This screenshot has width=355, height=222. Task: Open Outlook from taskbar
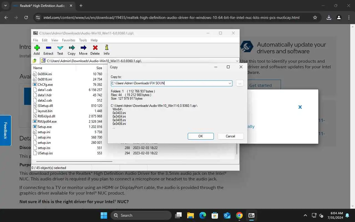[x=227, y=215]
